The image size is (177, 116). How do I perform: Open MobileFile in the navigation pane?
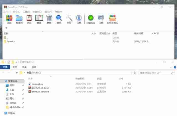pos(13,107)
